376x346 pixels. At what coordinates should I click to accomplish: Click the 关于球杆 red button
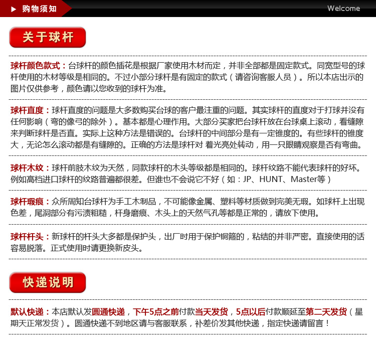click(x=48, y=37)
